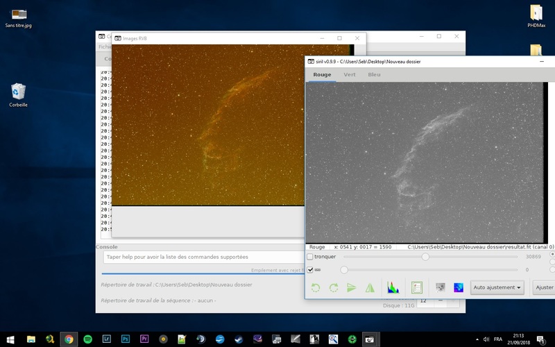Rotate image counter-clockwise in Siril toolbar
The image size is (555, 347).
click(316, 287)
